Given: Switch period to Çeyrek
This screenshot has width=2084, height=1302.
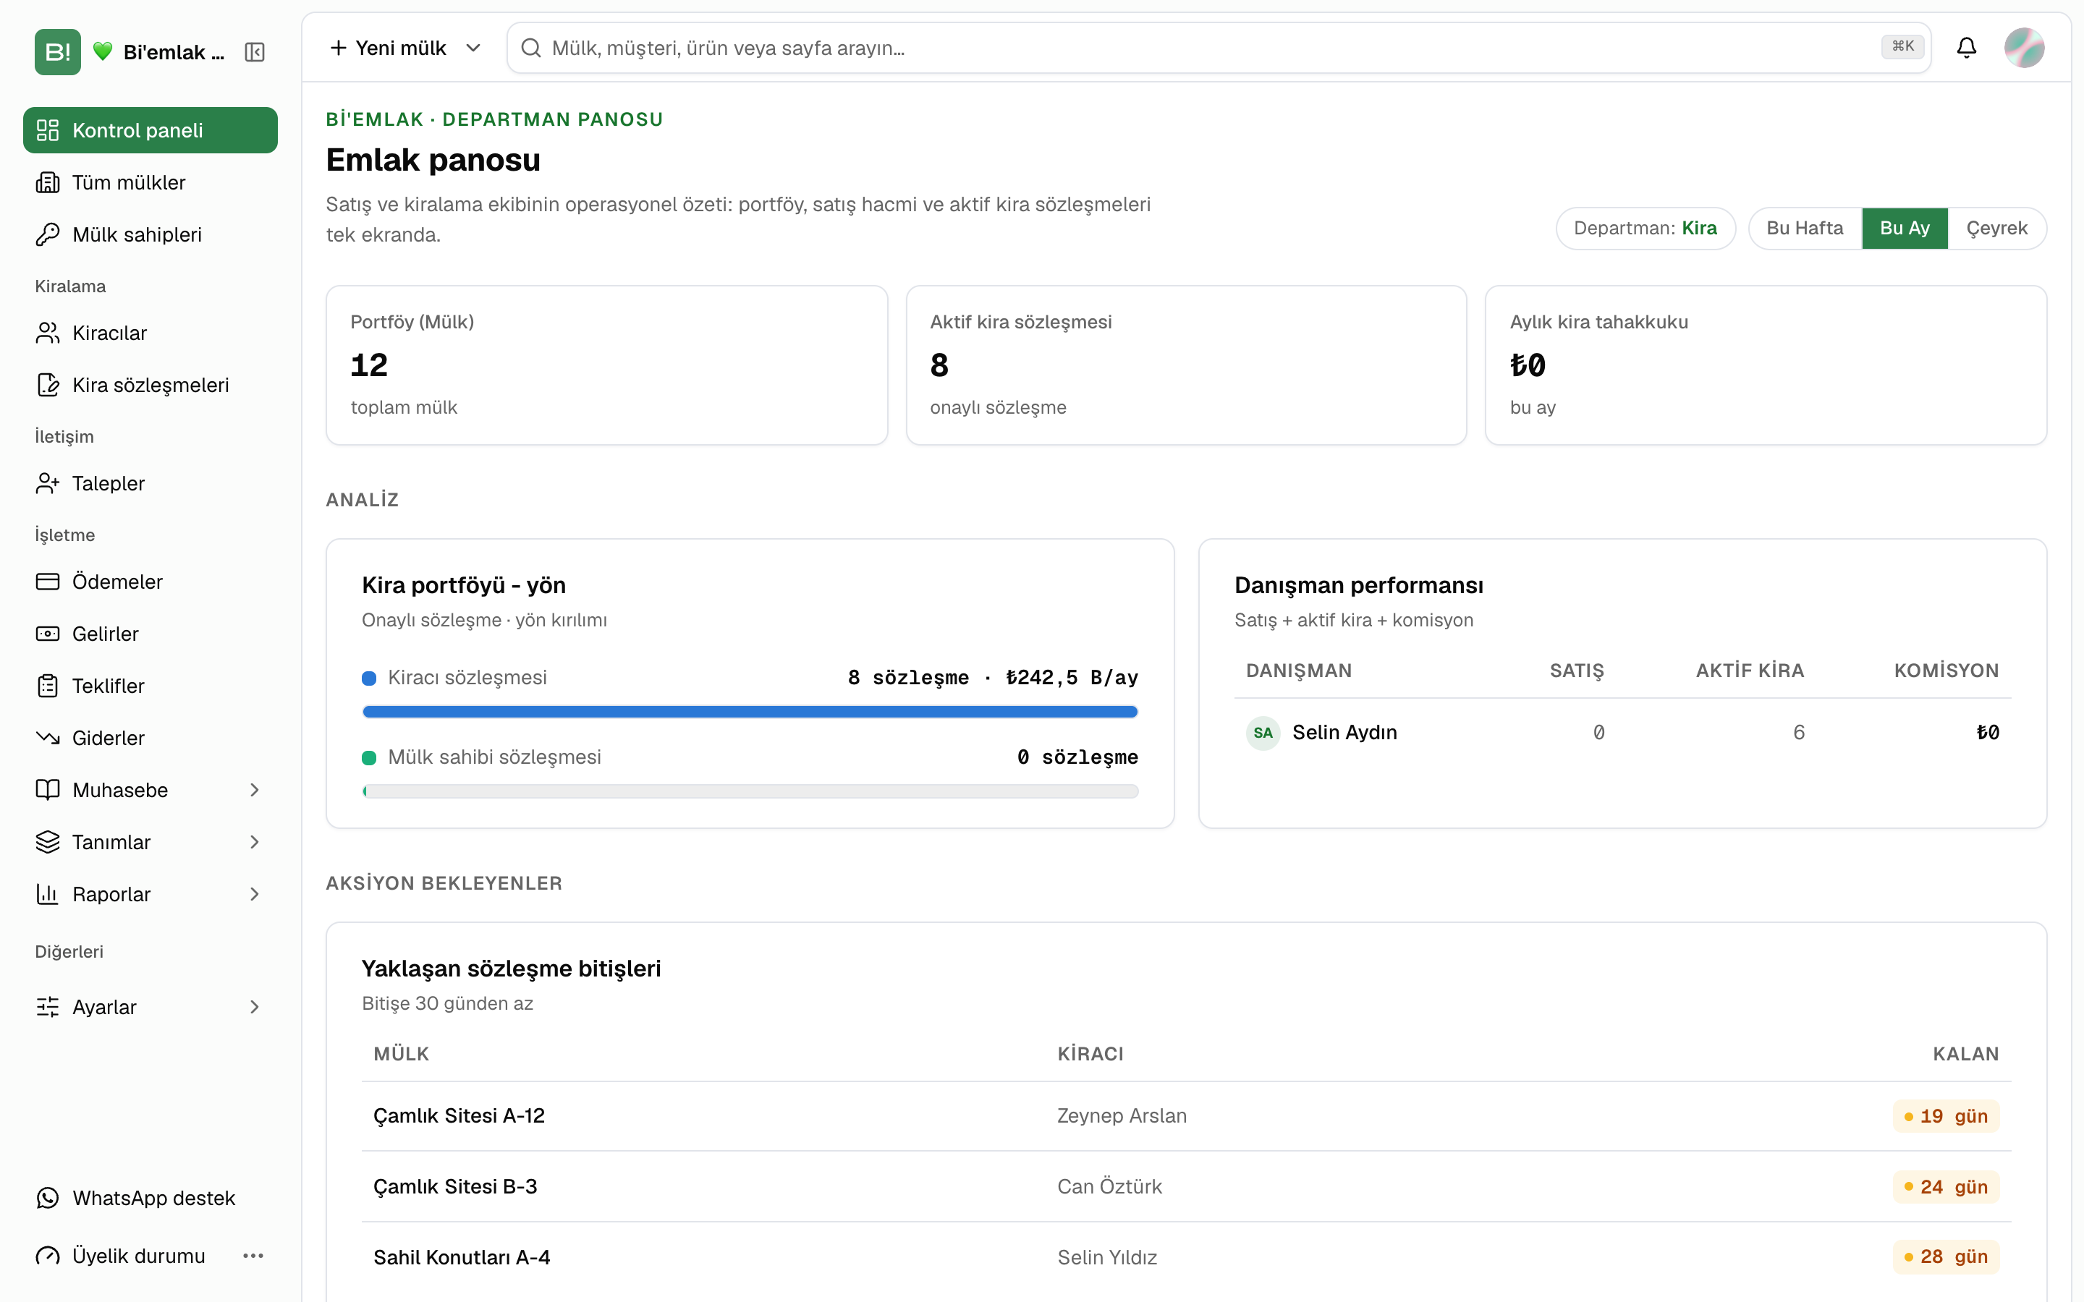Looking at the screenshot, I should coord(1996,228).
